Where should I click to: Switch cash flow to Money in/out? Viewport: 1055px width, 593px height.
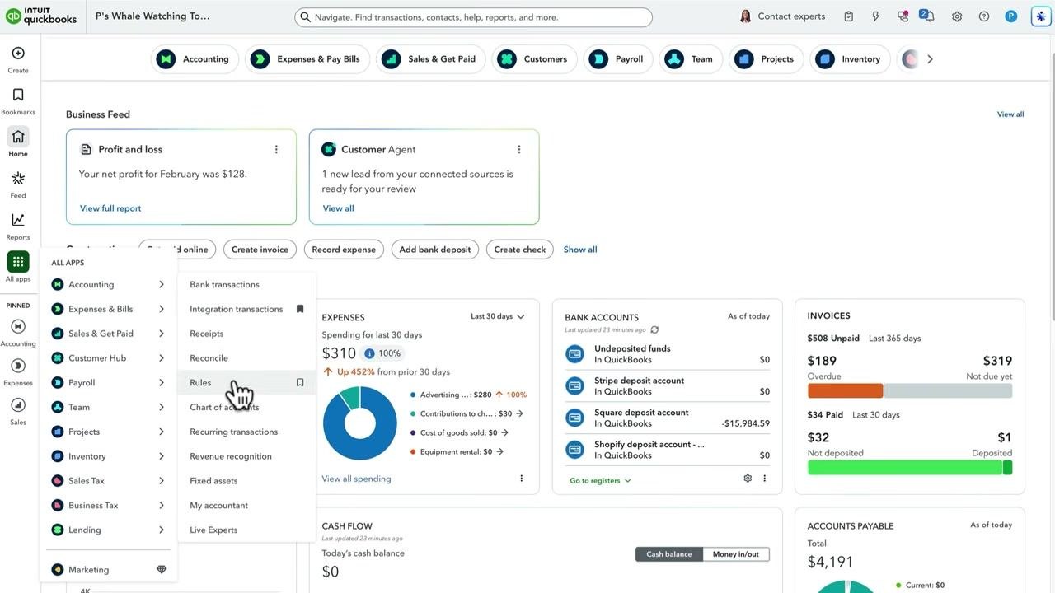[x=735, y=554]
